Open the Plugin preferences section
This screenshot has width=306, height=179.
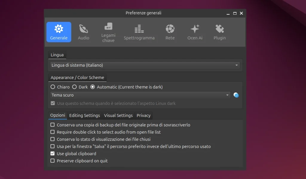click(219, 32)
